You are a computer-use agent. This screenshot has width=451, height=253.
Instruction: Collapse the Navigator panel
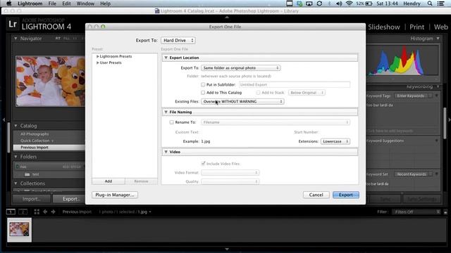[16, 38]
